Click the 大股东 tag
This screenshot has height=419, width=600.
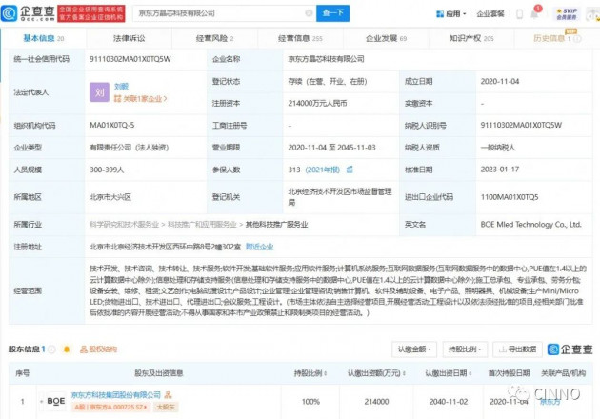coord(166,407)
